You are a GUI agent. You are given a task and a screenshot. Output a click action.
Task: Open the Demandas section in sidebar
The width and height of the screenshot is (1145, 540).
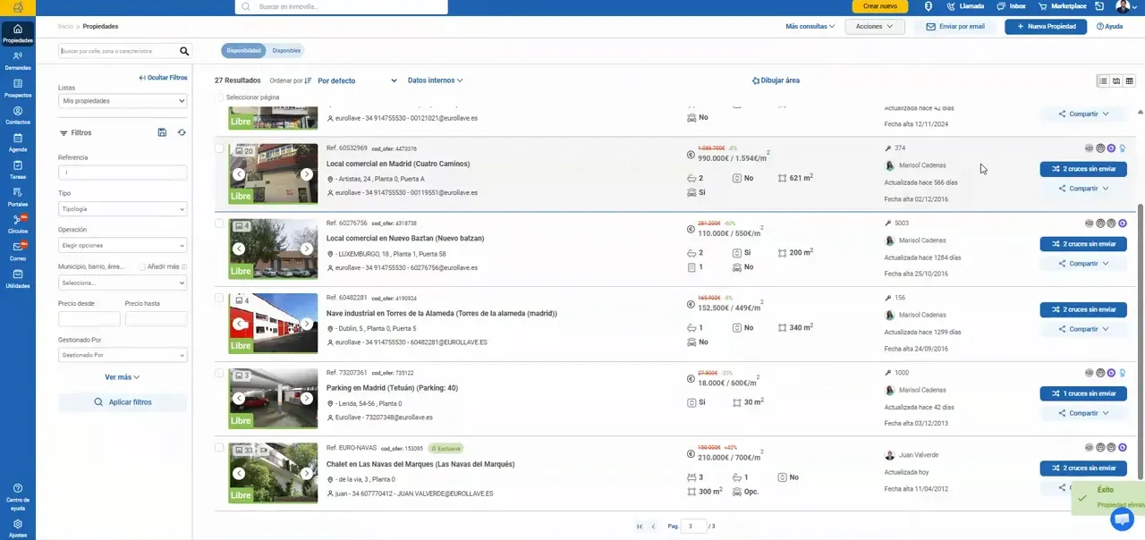tap(17, 60)
